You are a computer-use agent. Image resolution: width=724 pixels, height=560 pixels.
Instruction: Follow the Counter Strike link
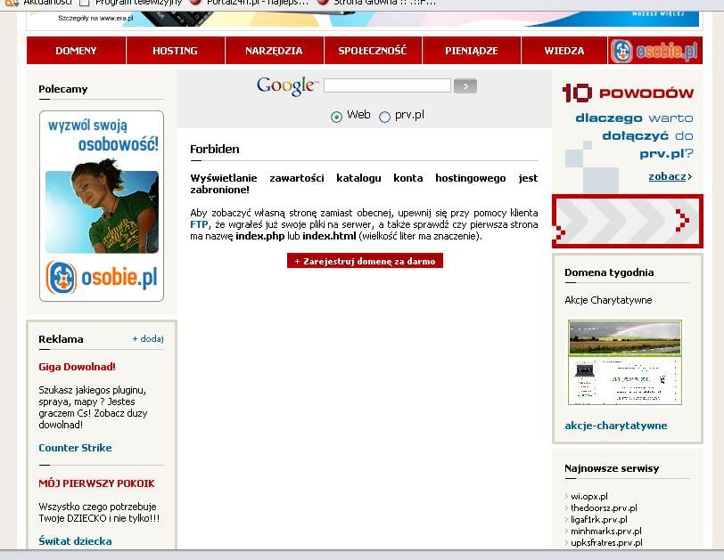click(x=75, y=448)
